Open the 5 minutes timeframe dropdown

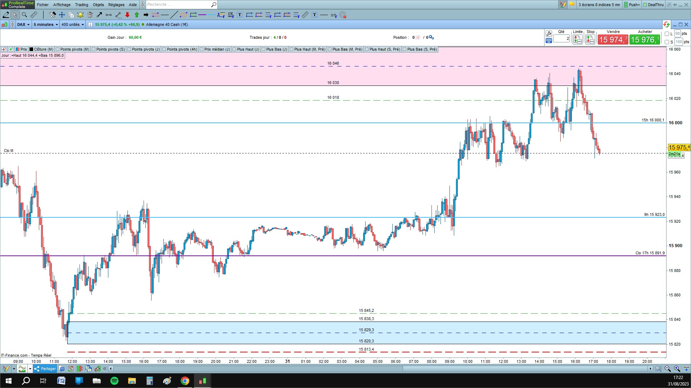(46, 24)
